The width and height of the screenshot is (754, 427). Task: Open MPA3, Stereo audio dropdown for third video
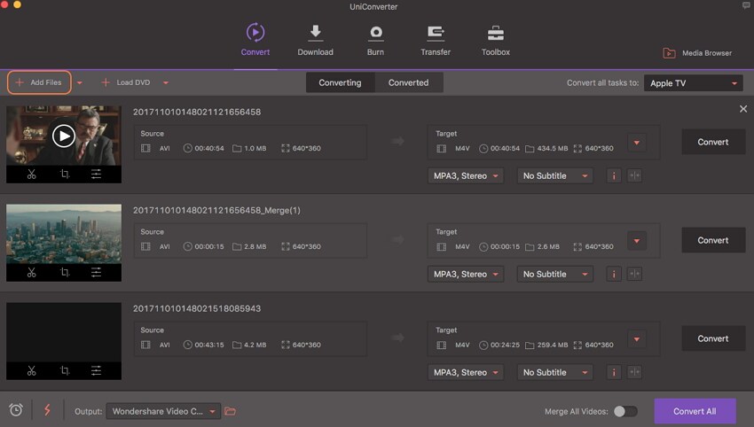coord(466,372)
